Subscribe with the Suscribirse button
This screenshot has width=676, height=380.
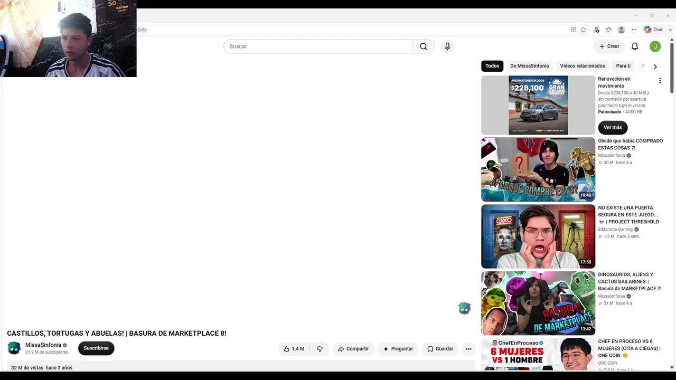pos(96,348)
